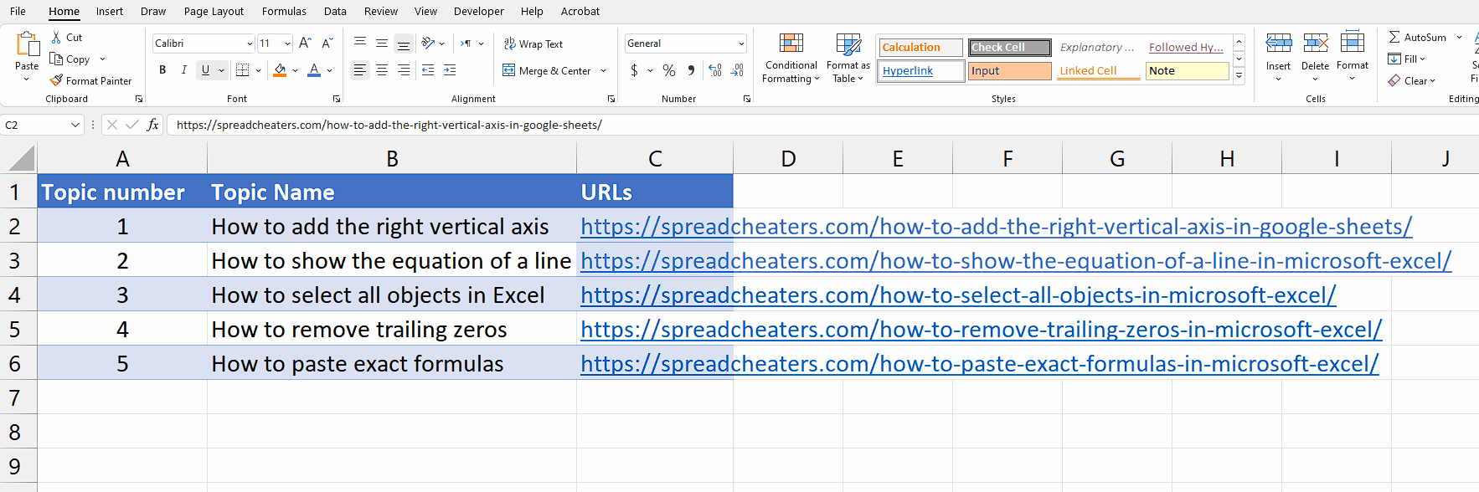This screenshot has height=492, width=1479.
Task: Open the Formulas ribbon tab
Action: [284, 11]
